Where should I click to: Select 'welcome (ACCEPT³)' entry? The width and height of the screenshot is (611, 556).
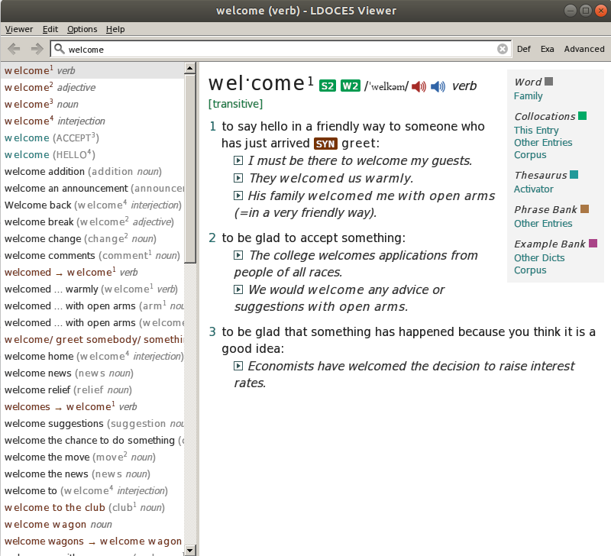point(92,137)
